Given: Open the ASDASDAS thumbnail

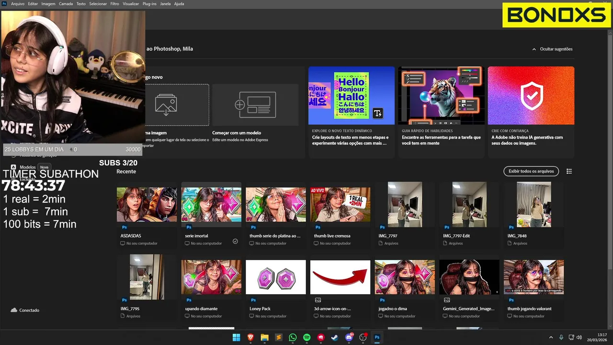Looking at the screenshot, I should [147, 204].
